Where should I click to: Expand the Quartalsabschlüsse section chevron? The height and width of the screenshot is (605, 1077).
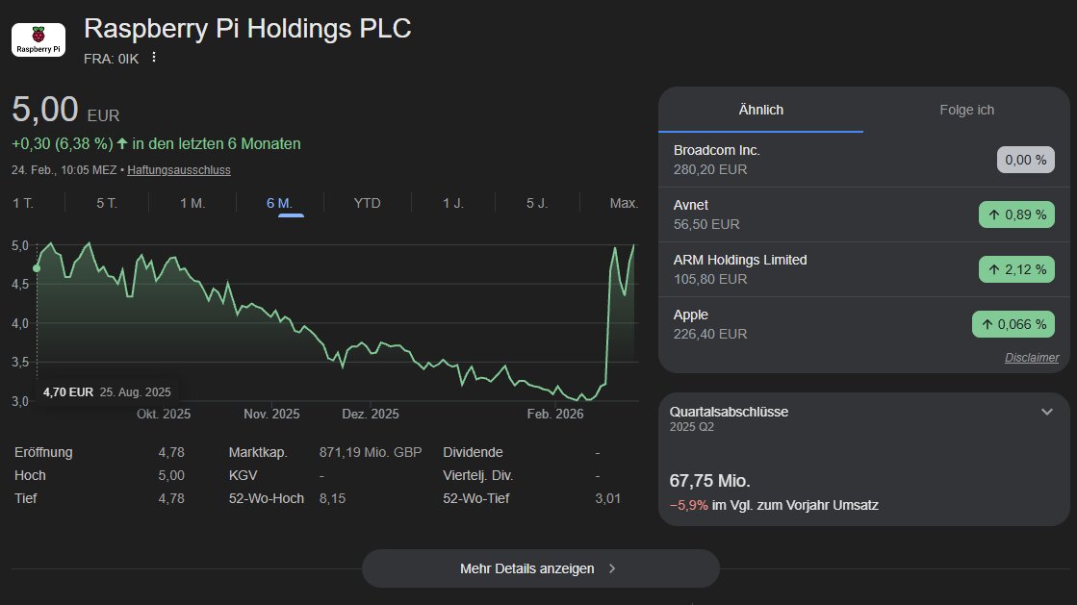1047,412
